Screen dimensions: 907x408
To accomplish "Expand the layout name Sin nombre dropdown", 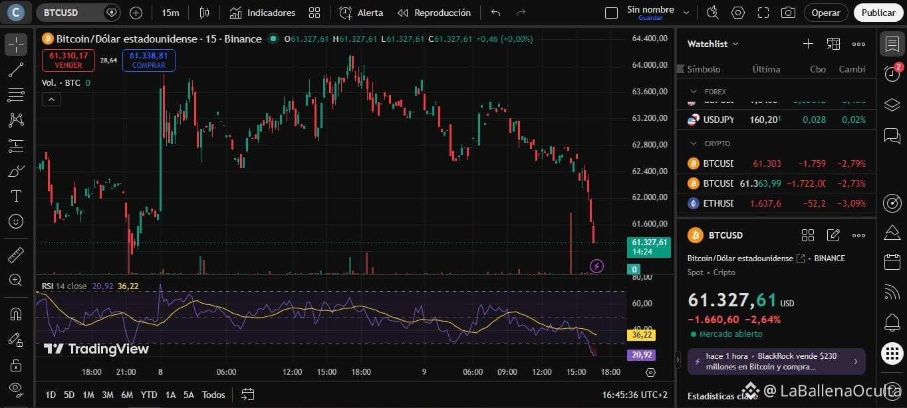I will click(686, 13).
